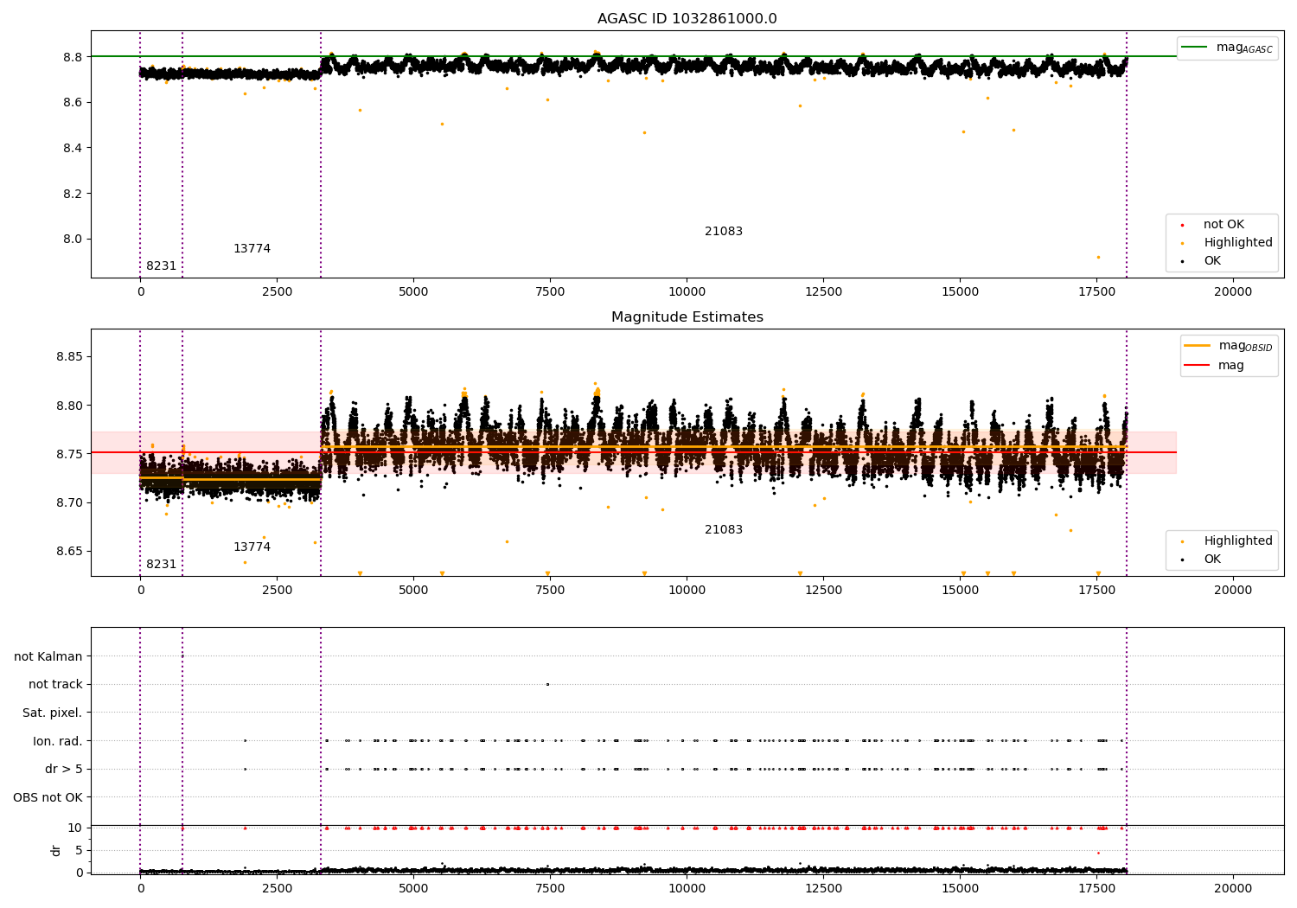This screenshot has height=908, width=1297.
Task: Click the 8.65 y-axis tick in middle plot
Action: [x=69, y=552]
